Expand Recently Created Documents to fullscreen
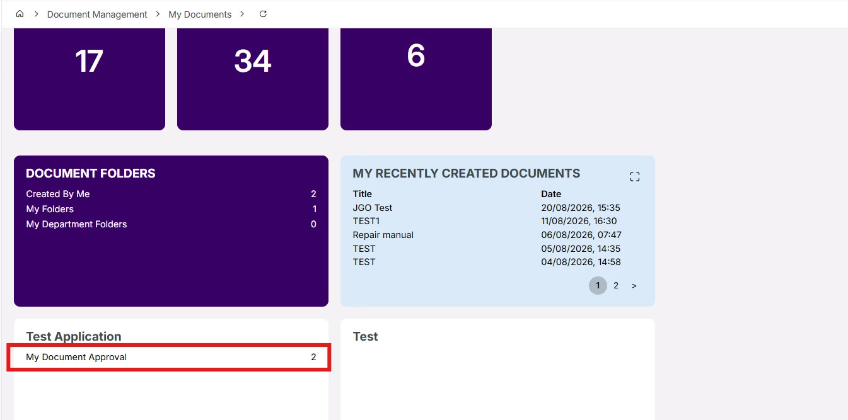Screen dimensions: 848x420 click(635, 177)
